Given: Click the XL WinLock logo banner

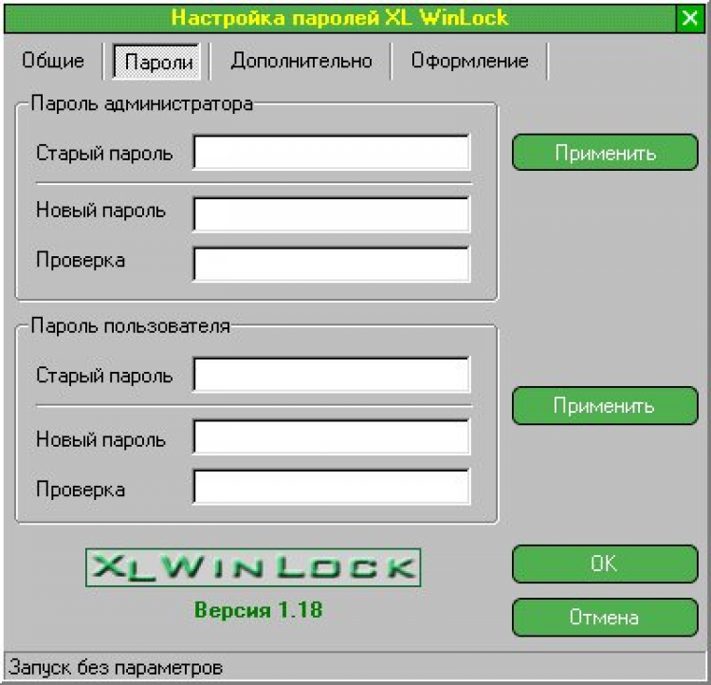Looking at the screenshot, I should pyautogui.click(x=253, y=567).
